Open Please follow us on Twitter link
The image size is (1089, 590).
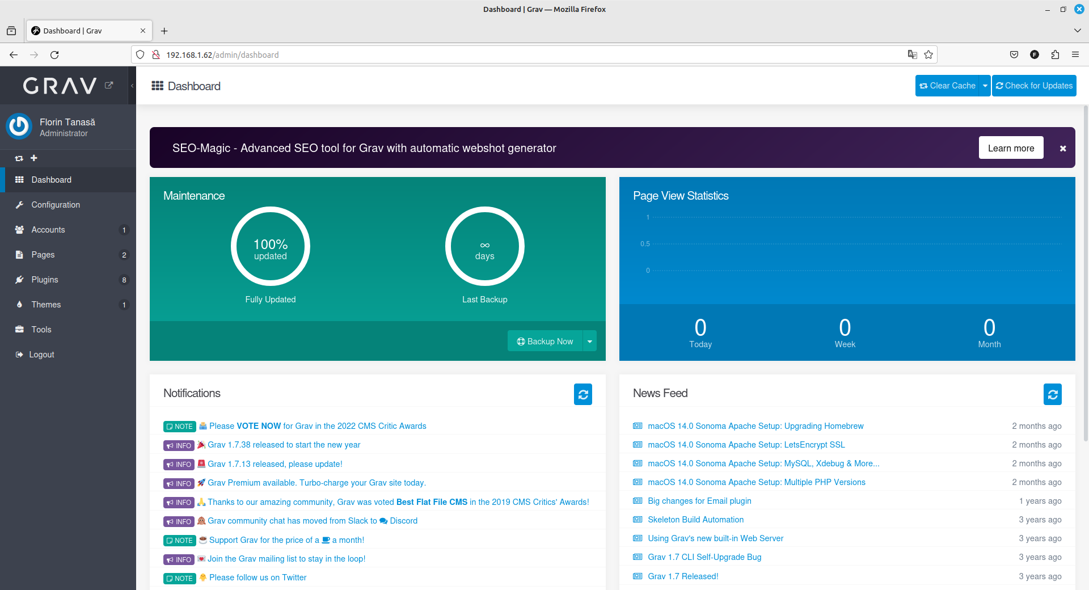258,578
